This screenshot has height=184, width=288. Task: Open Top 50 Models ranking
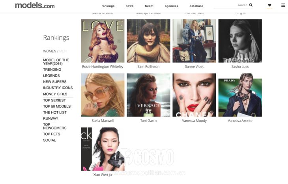57,107
